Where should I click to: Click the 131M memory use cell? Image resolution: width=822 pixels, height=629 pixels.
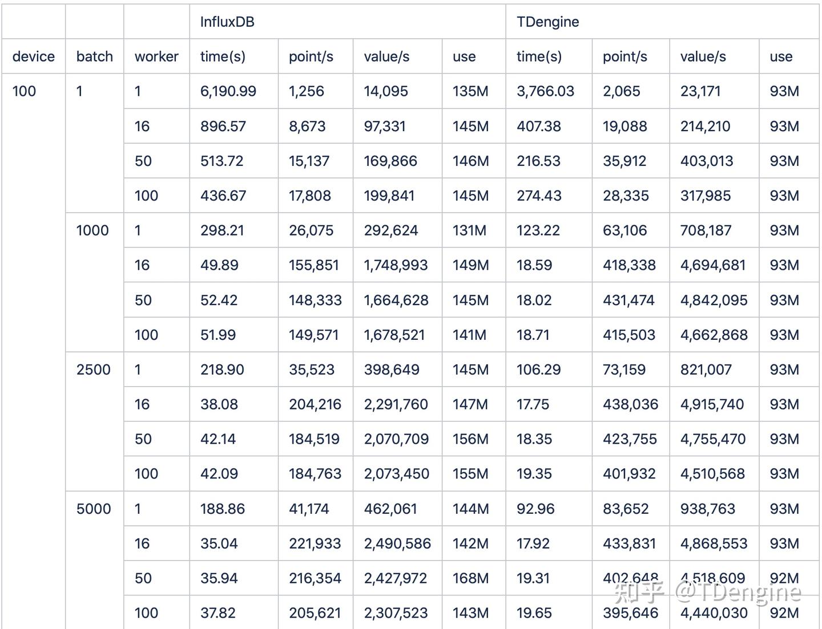(469, 230)
